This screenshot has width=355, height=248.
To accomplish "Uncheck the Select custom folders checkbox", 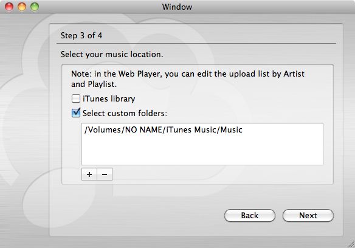I will [75, 113].
